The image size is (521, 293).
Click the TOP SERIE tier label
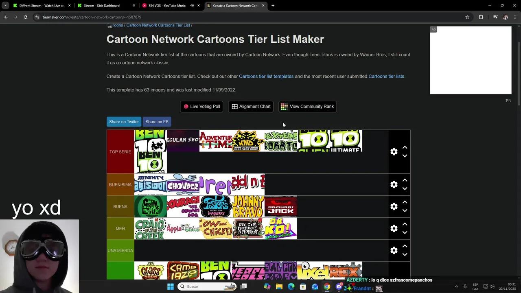120,152
